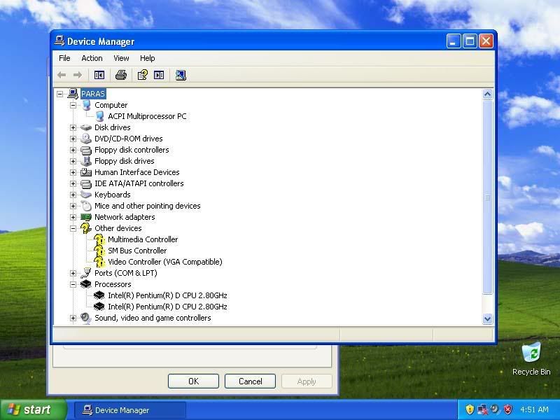
Task: Click the network connection tray icon
Action: pyautogui.click(x=482, y=409)
